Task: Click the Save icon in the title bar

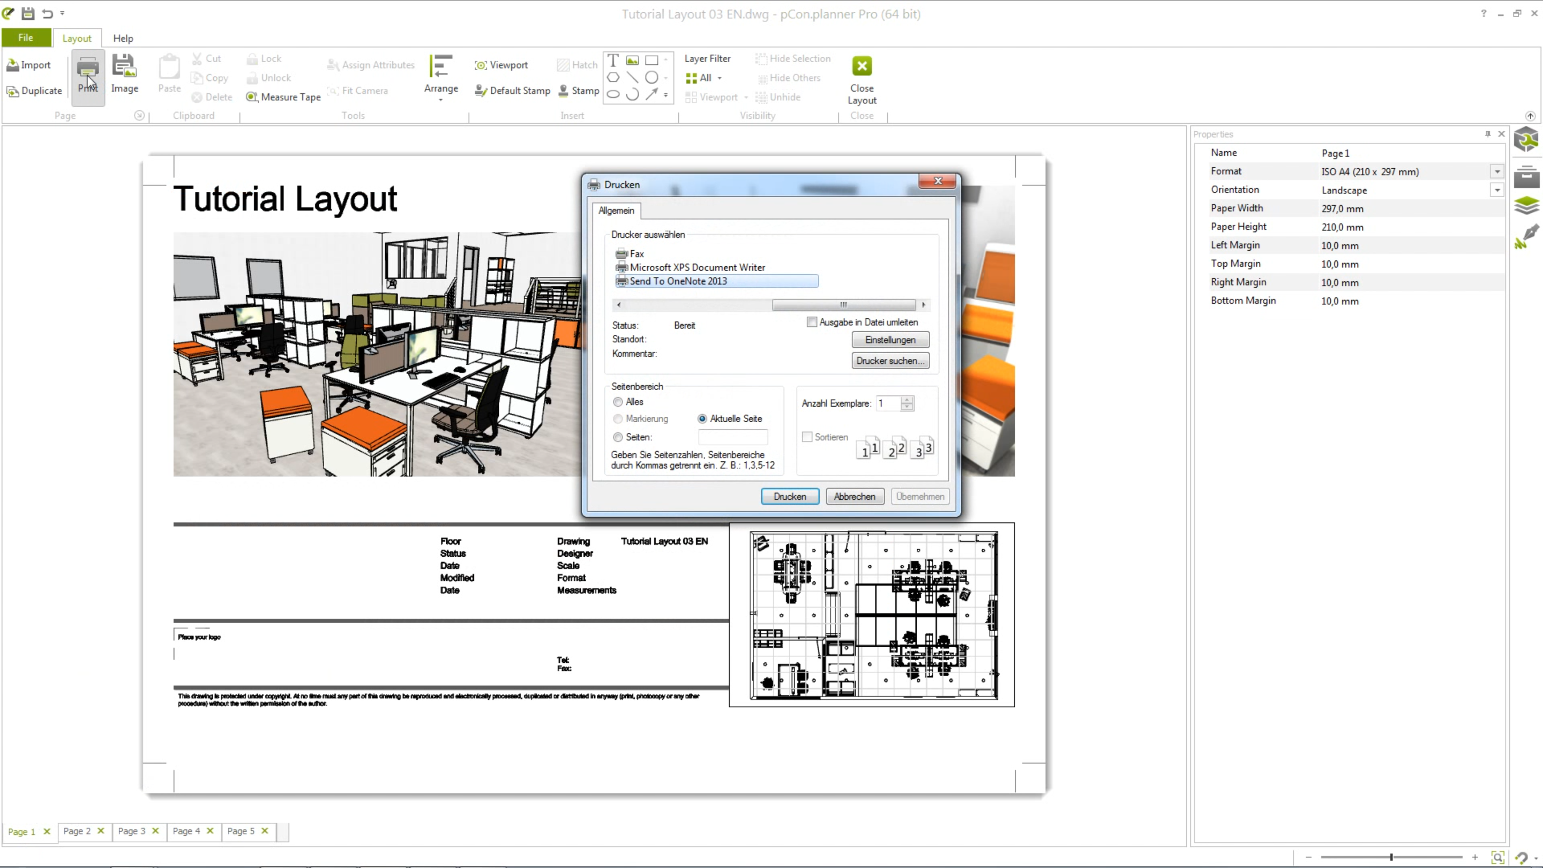Action: [27, 13]
